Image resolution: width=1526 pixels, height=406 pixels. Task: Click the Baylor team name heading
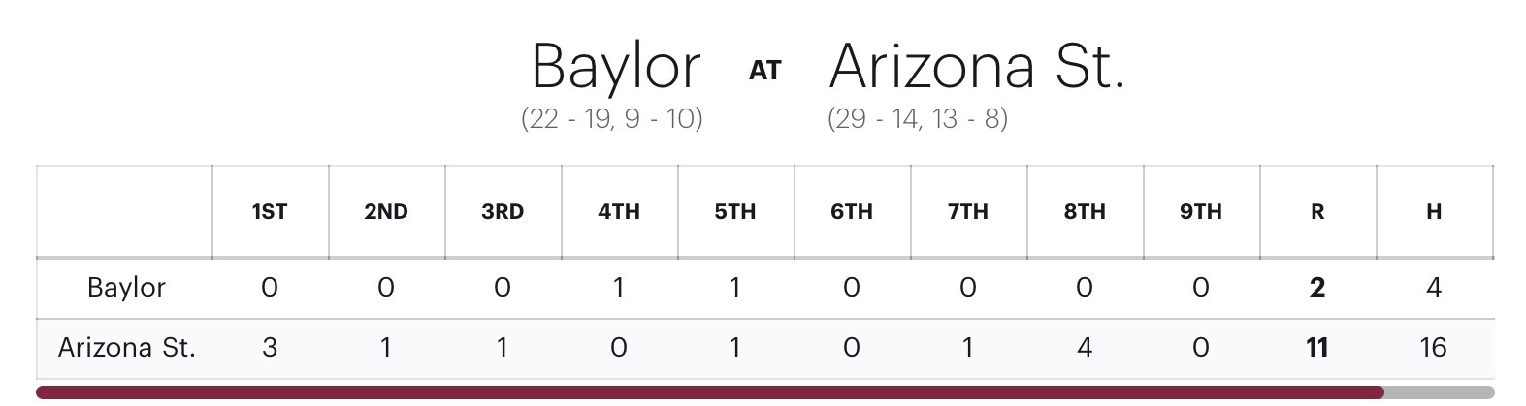coord(616,68)
